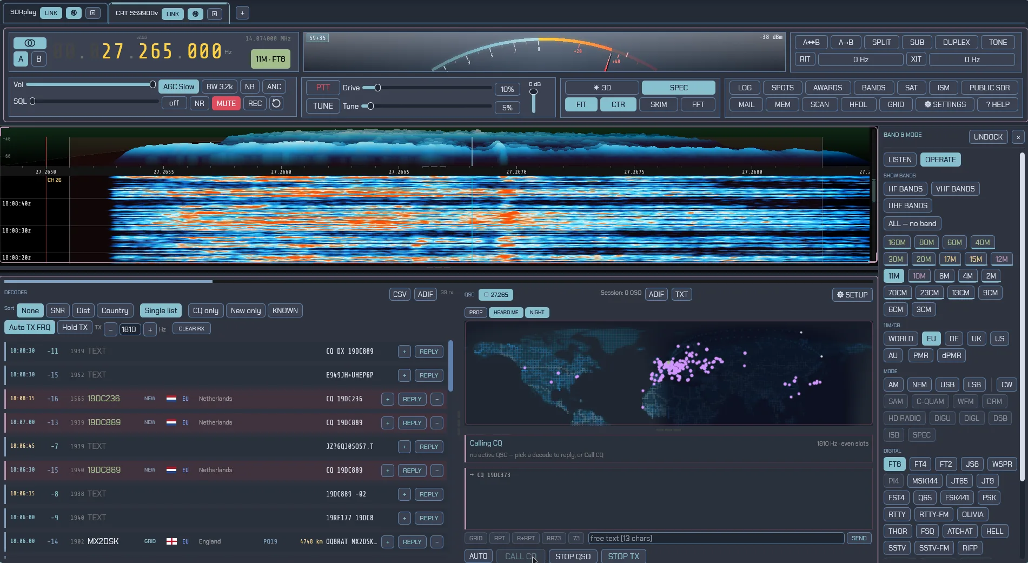Enable the 3D spectrum view
The image size is (1028, 563).
tap(602, 88)
